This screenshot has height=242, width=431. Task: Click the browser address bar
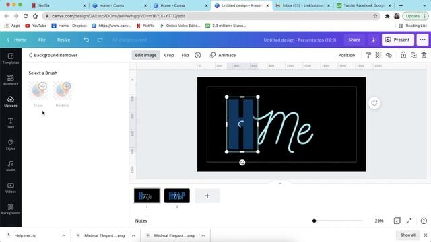(211, 16)
